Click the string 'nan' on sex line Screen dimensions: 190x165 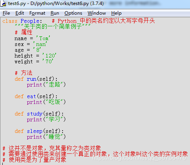point(40,44)
